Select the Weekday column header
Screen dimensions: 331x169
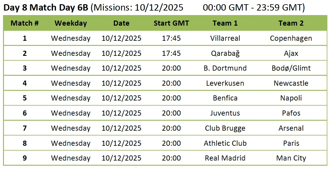tap(71, 23)
